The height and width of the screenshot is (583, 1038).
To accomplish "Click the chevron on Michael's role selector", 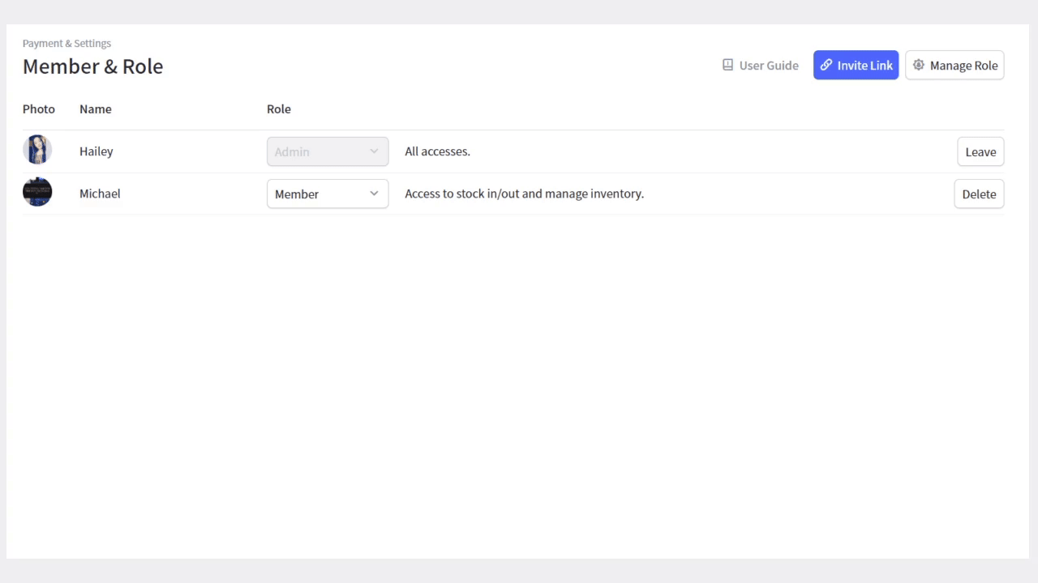I will [x=374, y=194].
